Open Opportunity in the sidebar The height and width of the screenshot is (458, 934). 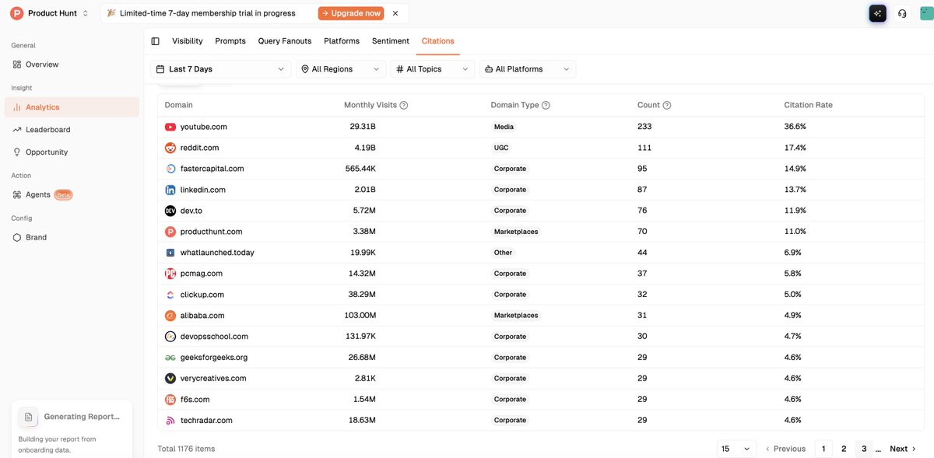(72, 152)
